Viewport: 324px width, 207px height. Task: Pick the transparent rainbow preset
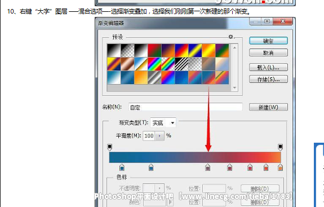(x=168, y=64)
